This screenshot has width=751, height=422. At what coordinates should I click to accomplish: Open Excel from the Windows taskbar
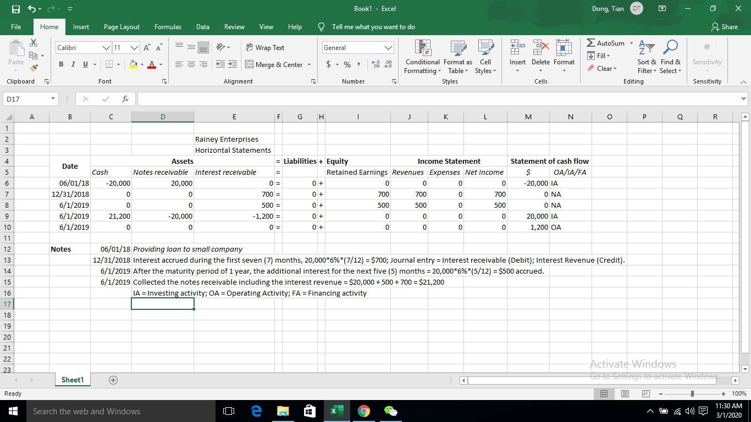pyautogui.click(x=336, y=411)
